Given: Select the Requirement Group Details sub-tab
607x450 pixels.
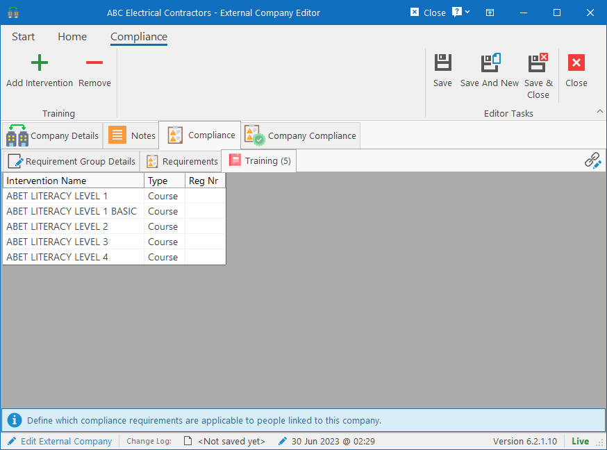Looking at the screenshot, I should [x=72, y=161].
